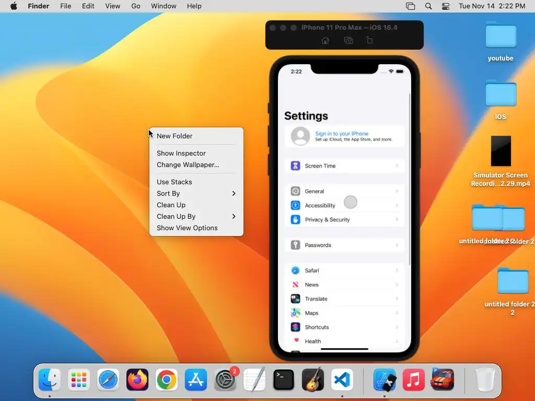This screenshot has width=535, height=401.
Task: Open the File menu
Action: [x=65, y=6]
